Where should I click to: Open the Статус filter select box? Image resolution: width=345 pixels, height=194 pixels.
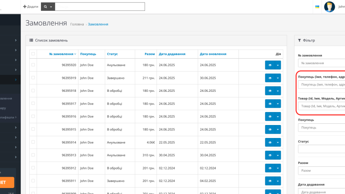[x=321, y=149]
